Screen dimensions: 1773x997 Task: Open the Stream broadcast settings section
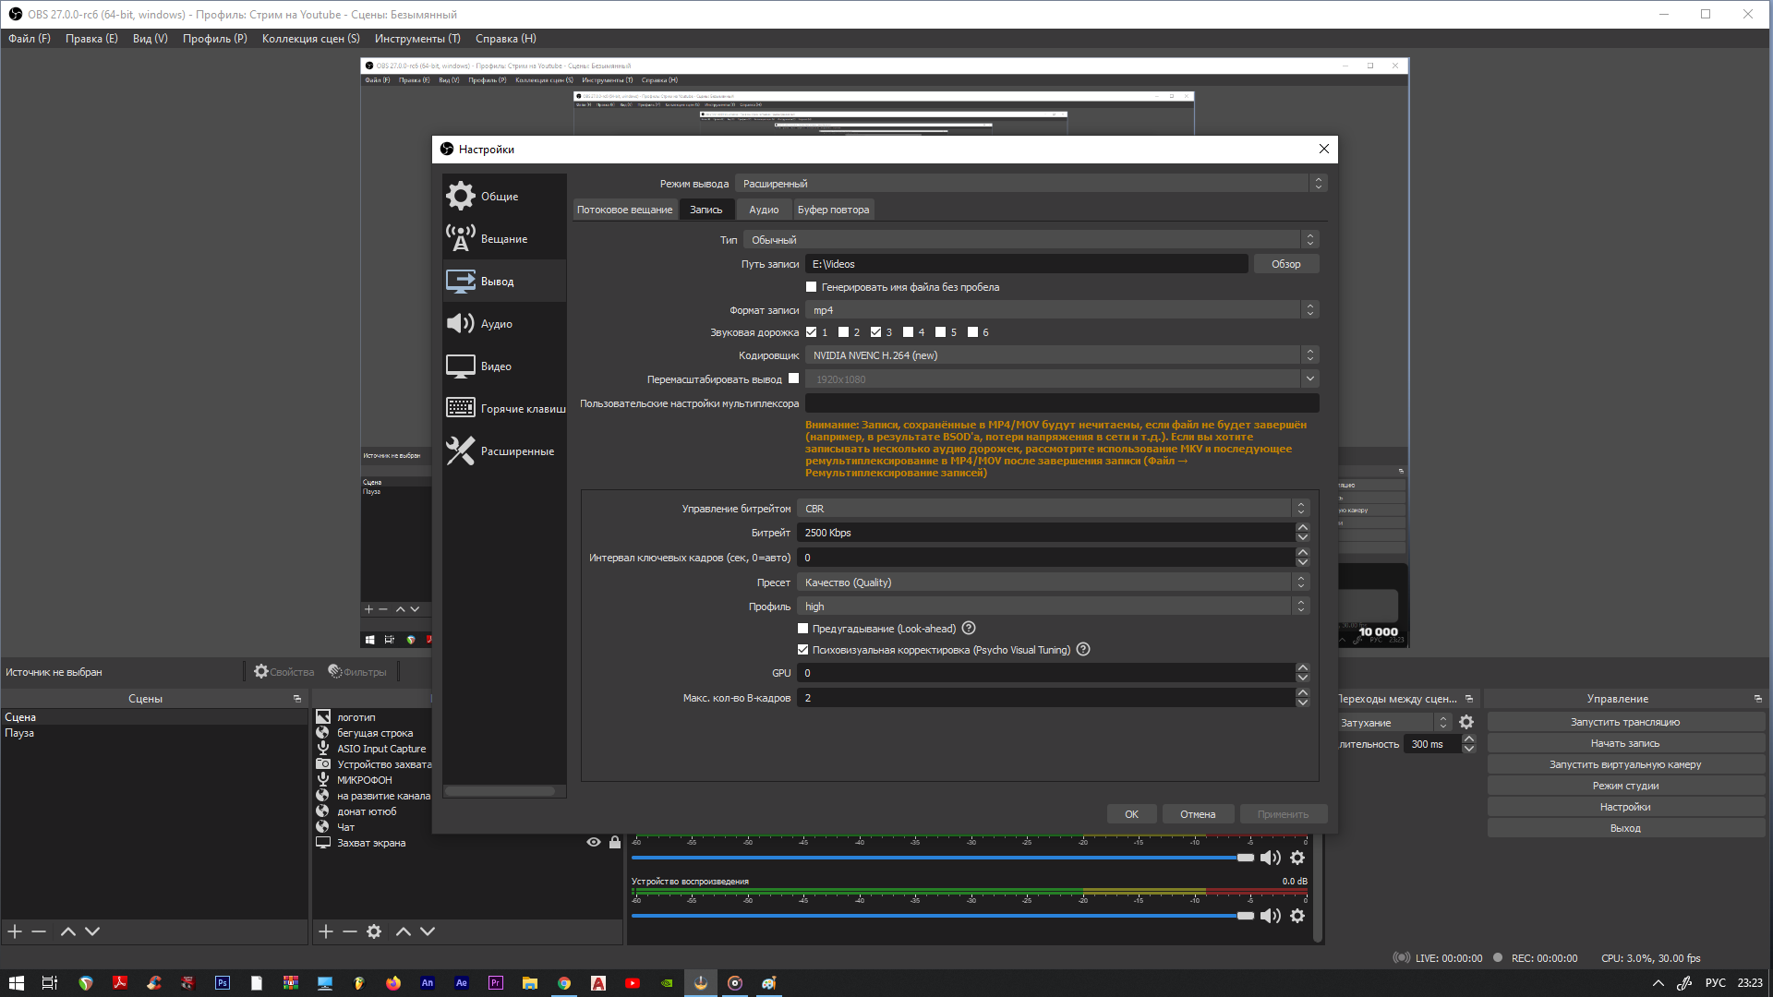[x=503, y=239]
